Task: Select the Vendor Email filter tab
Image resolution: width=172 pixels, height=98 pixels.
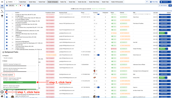Action: pyautogui.click(x=42, y=2)
